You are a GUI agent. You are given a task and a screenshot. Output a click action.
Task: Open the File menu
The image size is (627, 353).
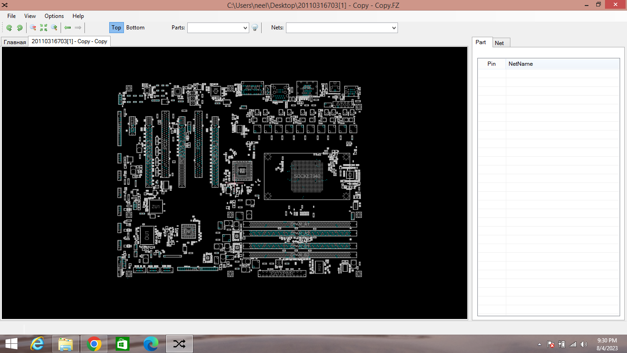pyautogui.click(x=11, y=16)
